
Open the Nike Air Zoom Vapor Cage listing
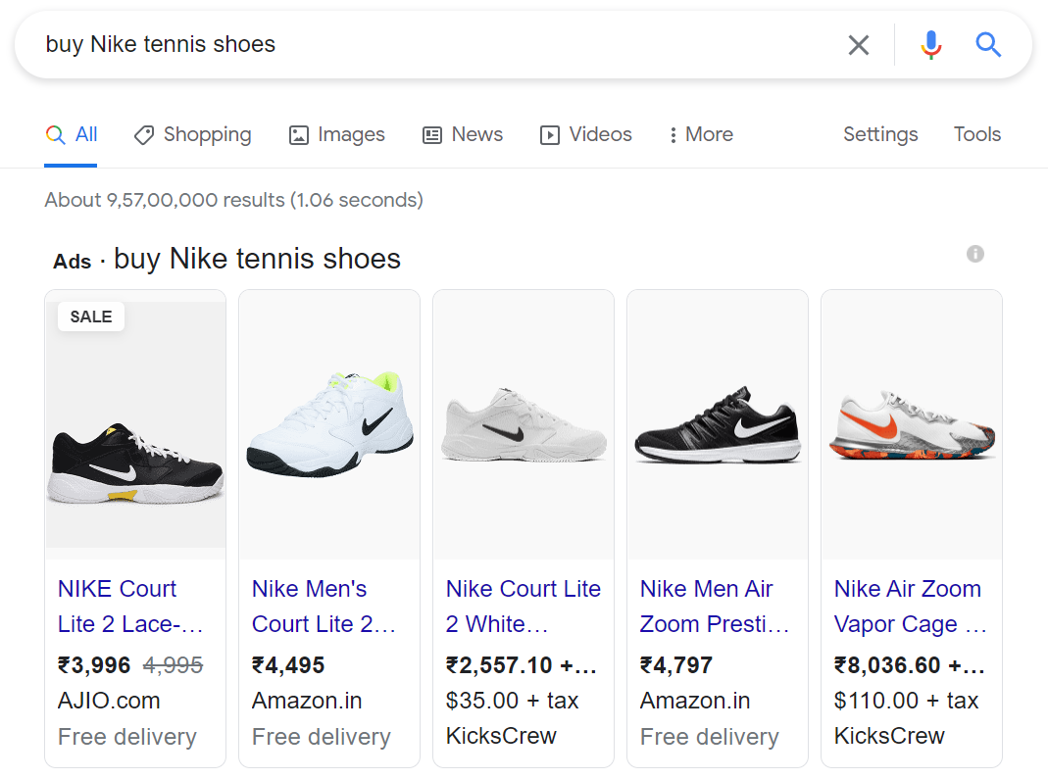pyautogui.click(x=907, y=606)
